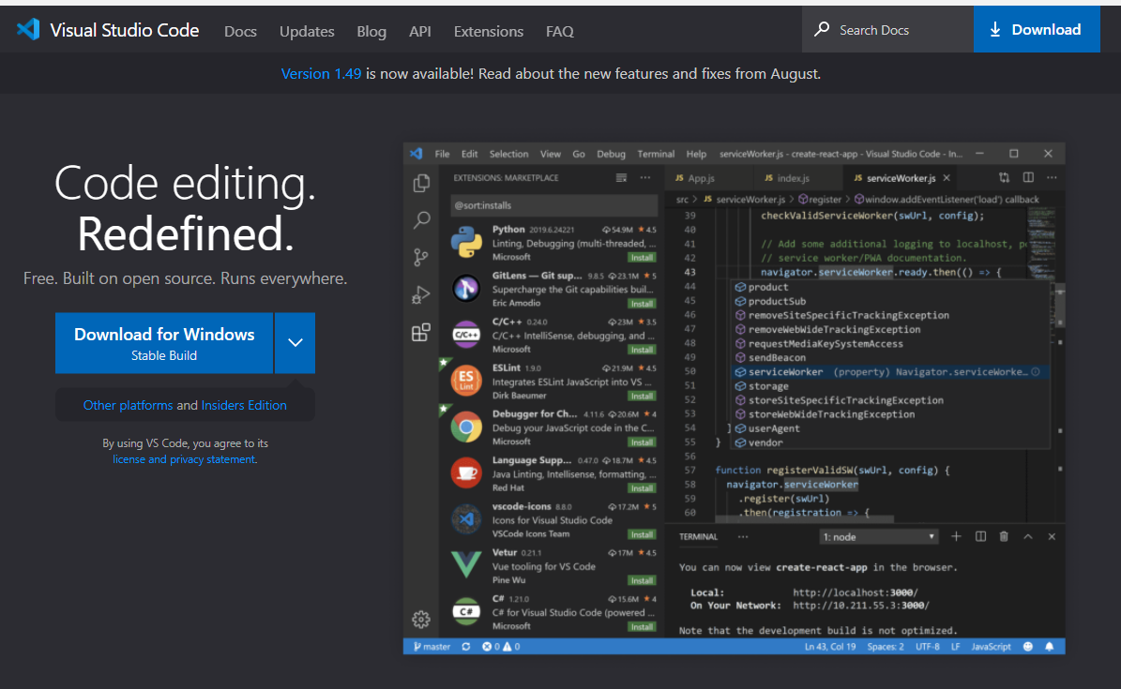Click the Manage gear icon in activity bar
This screenshot has width=1121, height=689.
tap(421, 619)
